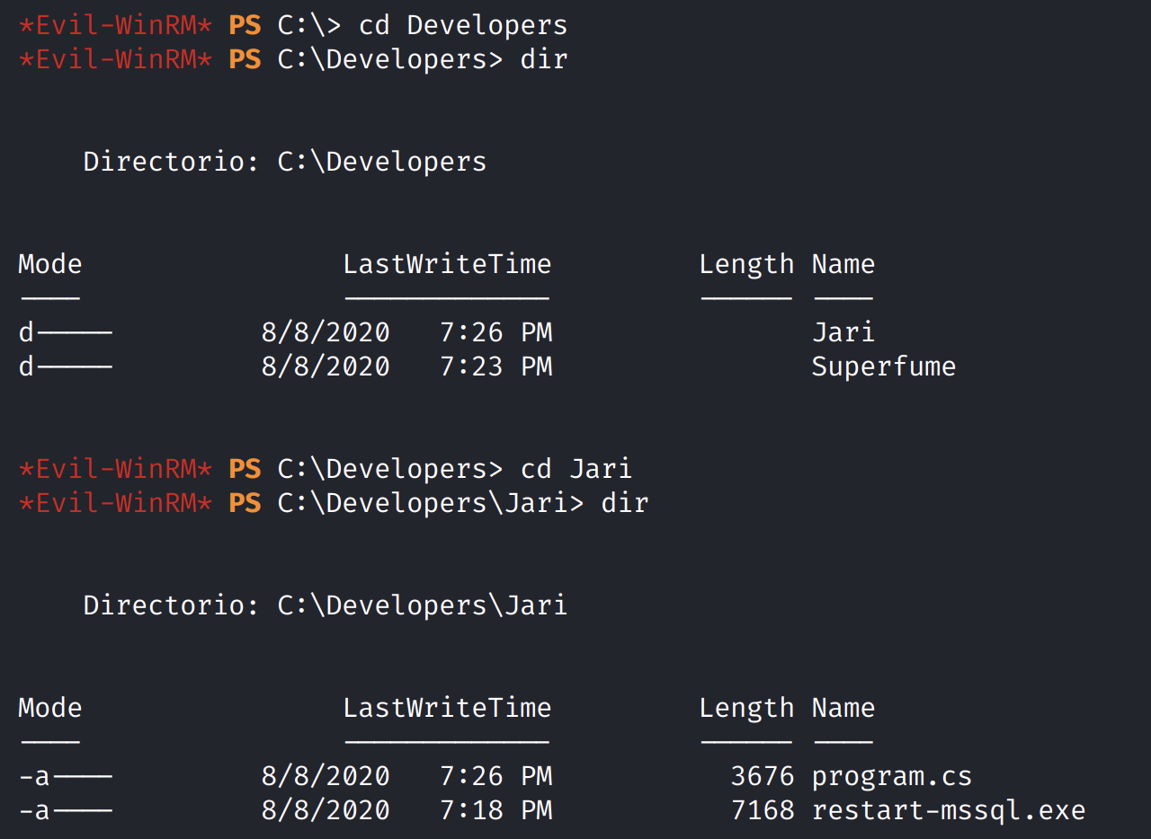This screenshot has height=839, width=1151.
Task: Click the "cd Developers" command text
Action: click(463, 25)
